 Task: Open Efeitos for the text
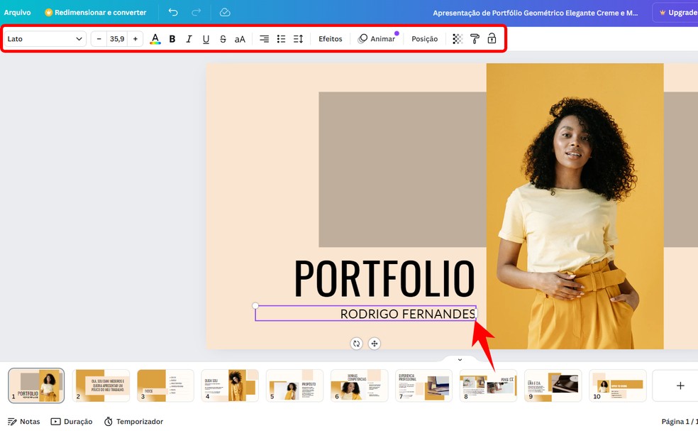(x=330, y=39)
